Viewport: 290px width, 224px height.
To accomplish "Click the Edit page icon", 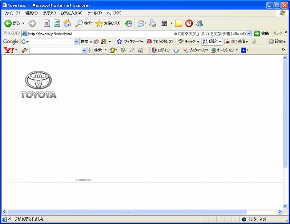I will [x=164, y=23].
